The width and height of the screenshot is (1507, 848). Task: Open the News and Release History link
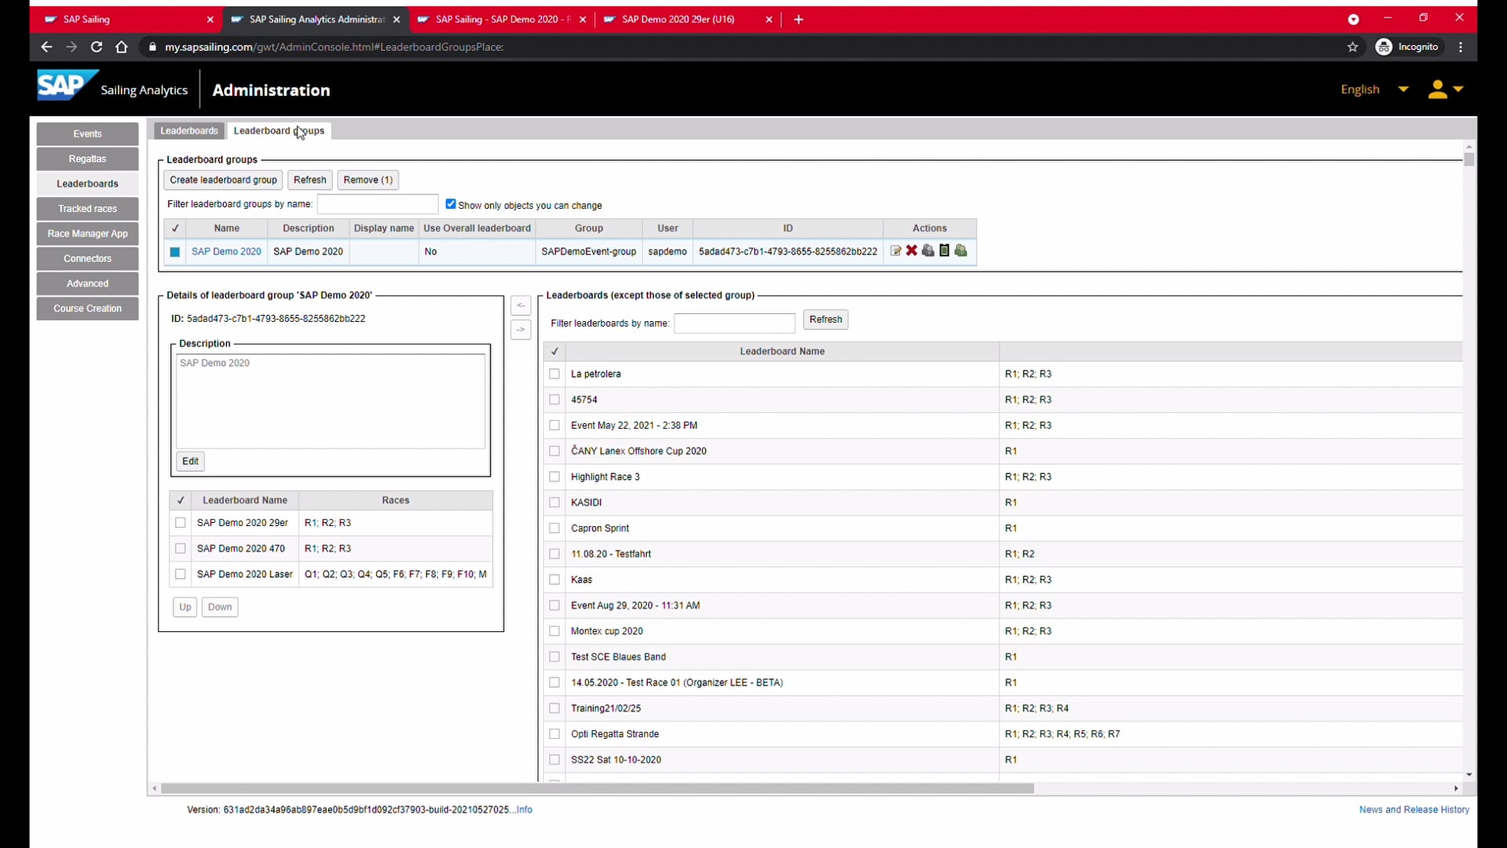point(1414,810)
